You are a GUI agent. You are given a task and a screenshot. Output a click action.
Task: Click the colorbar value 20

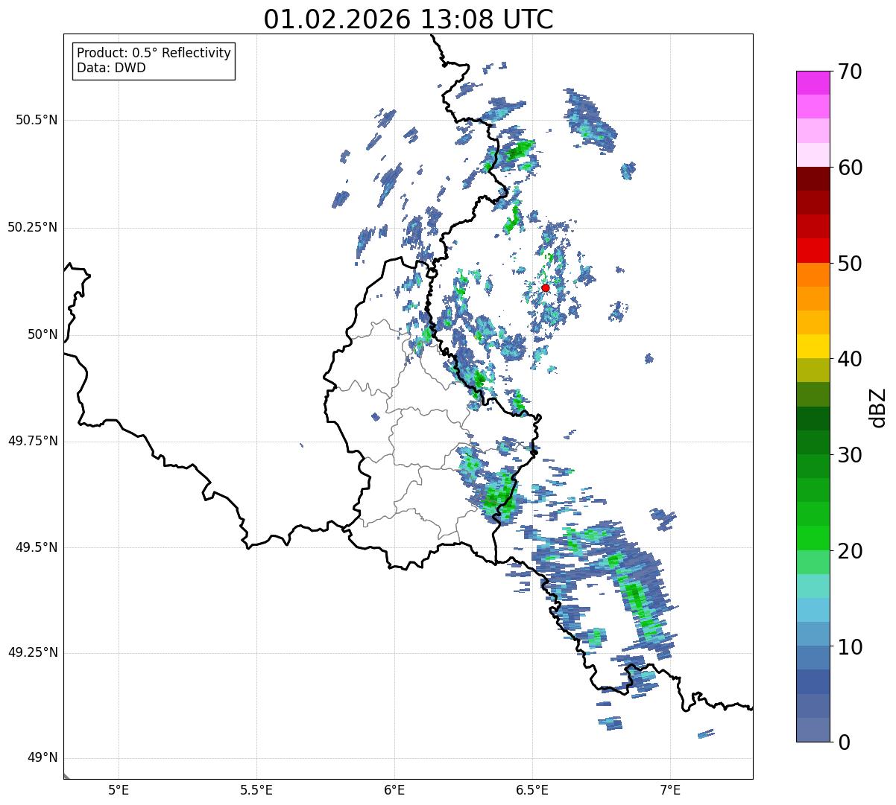[850, 551]
